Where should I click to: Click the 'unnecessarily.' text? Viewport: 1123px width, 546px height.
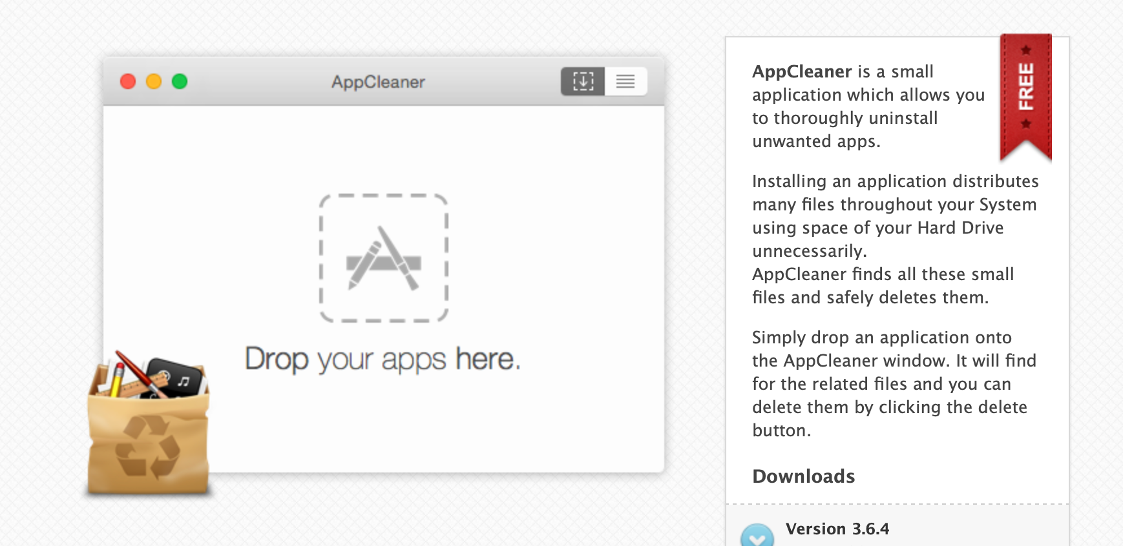click(810, 251)
